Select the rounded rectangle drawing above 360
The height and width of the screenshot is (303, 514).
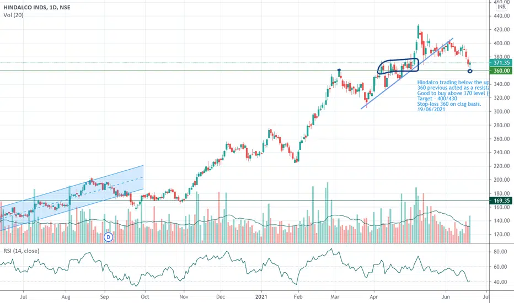398,67
